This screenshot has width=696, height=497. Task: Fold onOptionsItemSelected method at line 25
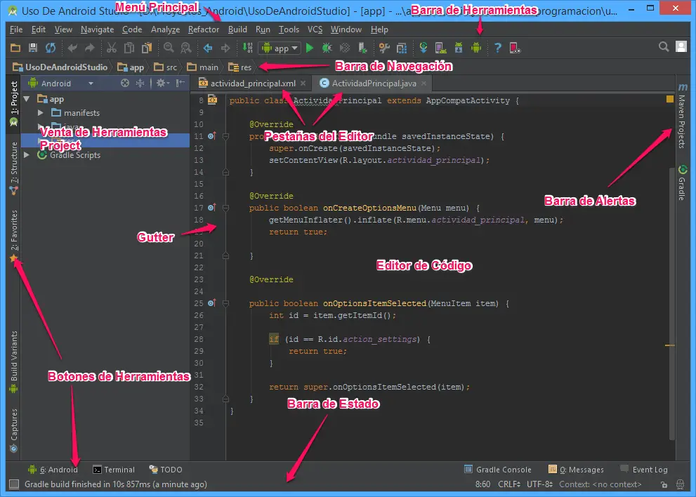tap(225, 303)
